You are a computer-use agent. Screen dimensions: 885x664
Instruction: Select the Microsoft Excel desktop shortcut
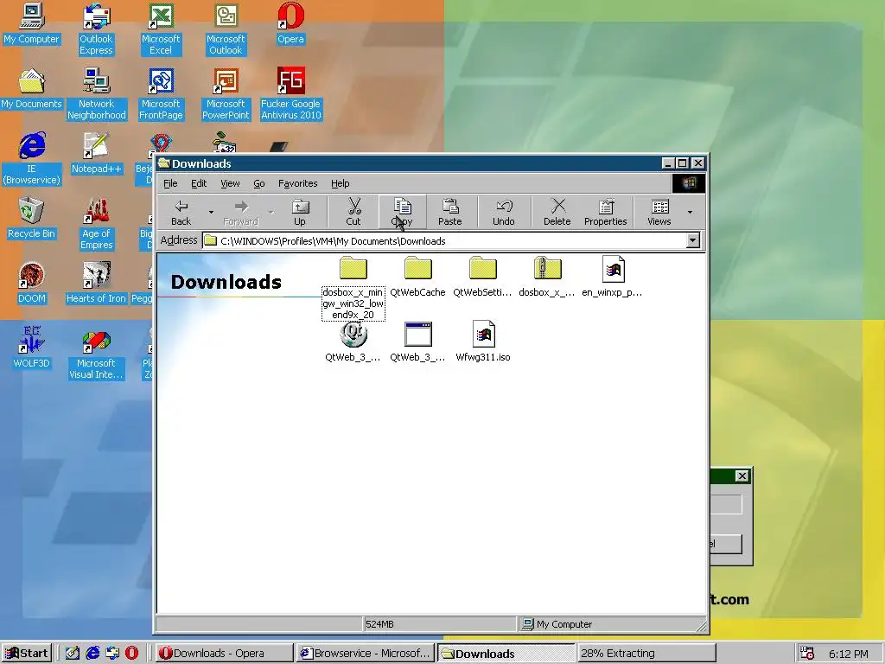coord(161,29)
